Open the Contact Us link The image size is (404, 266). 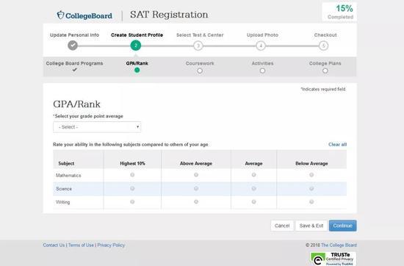click(54, 245)
